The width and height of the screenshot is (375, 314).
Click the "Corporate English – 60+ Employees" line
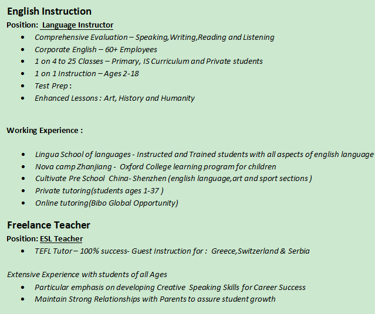[96, 50]
